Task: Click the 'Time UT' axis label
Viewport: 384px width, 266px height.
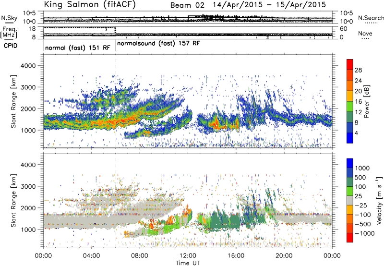Action: (x=188, y=263)
